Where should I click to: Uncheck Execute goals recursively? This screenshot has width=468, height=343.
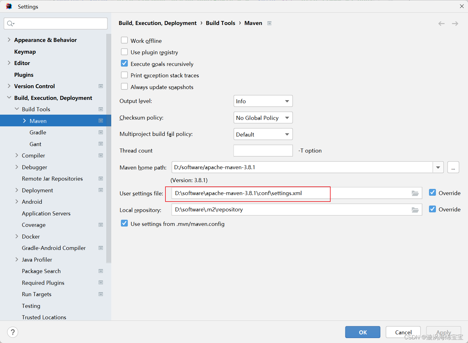[x=124, y=63]
